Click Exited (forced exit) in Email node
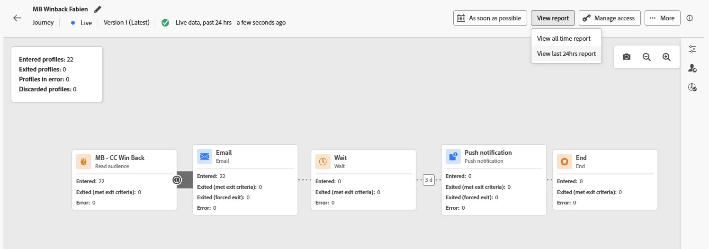The width and height of the screenshot is (709, 249). (x=223, y=197)
